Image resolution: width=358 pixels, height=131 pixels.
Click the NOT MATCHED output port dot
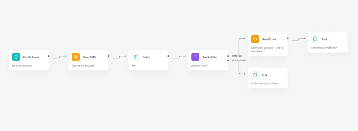pyautogui.click(x=228, y=61)
